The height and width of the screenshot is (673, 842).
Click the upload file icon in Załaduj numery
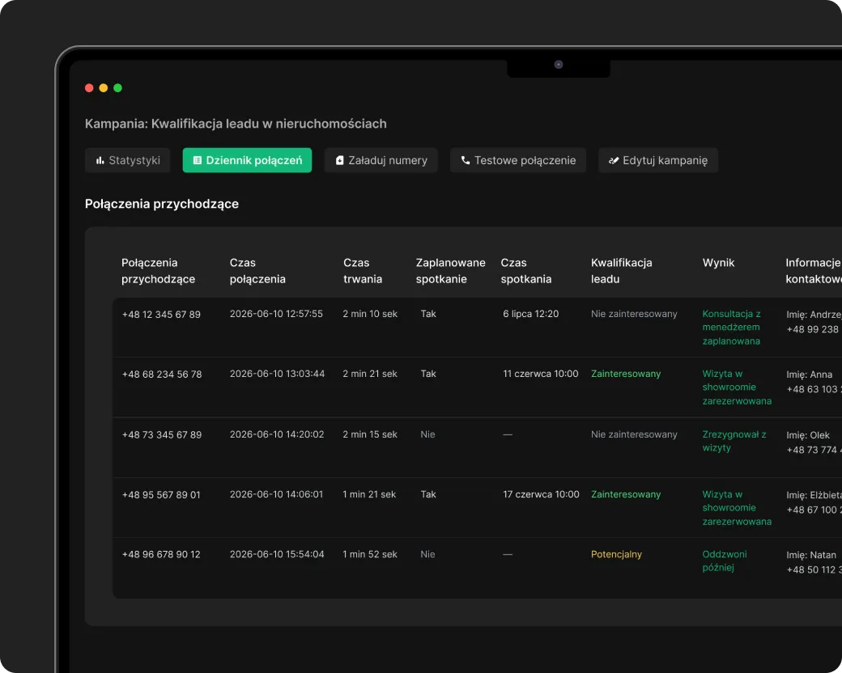click(x=339, y=160)
